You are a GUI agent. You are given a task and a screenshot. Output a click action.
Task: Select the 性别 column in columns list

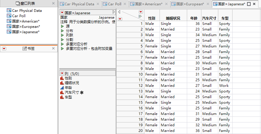68,78
